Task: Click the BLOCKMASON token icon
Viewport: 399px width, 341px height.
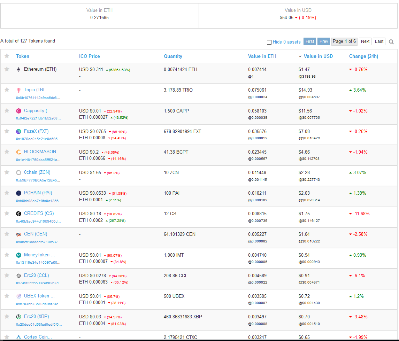Action: [x=18, y=152]
